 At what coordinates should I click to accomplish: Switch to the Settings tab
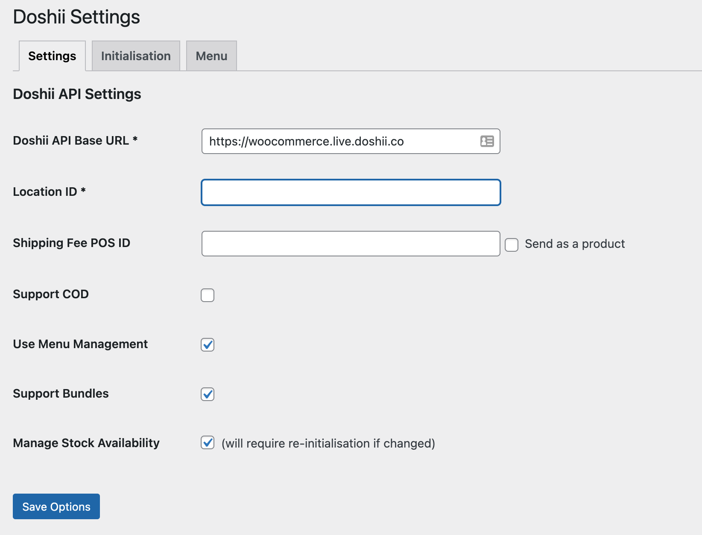click(52, 56)
